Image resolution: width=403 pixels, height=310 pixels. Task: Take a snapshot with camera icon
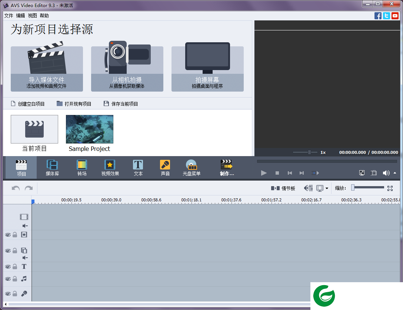point(373,173)
